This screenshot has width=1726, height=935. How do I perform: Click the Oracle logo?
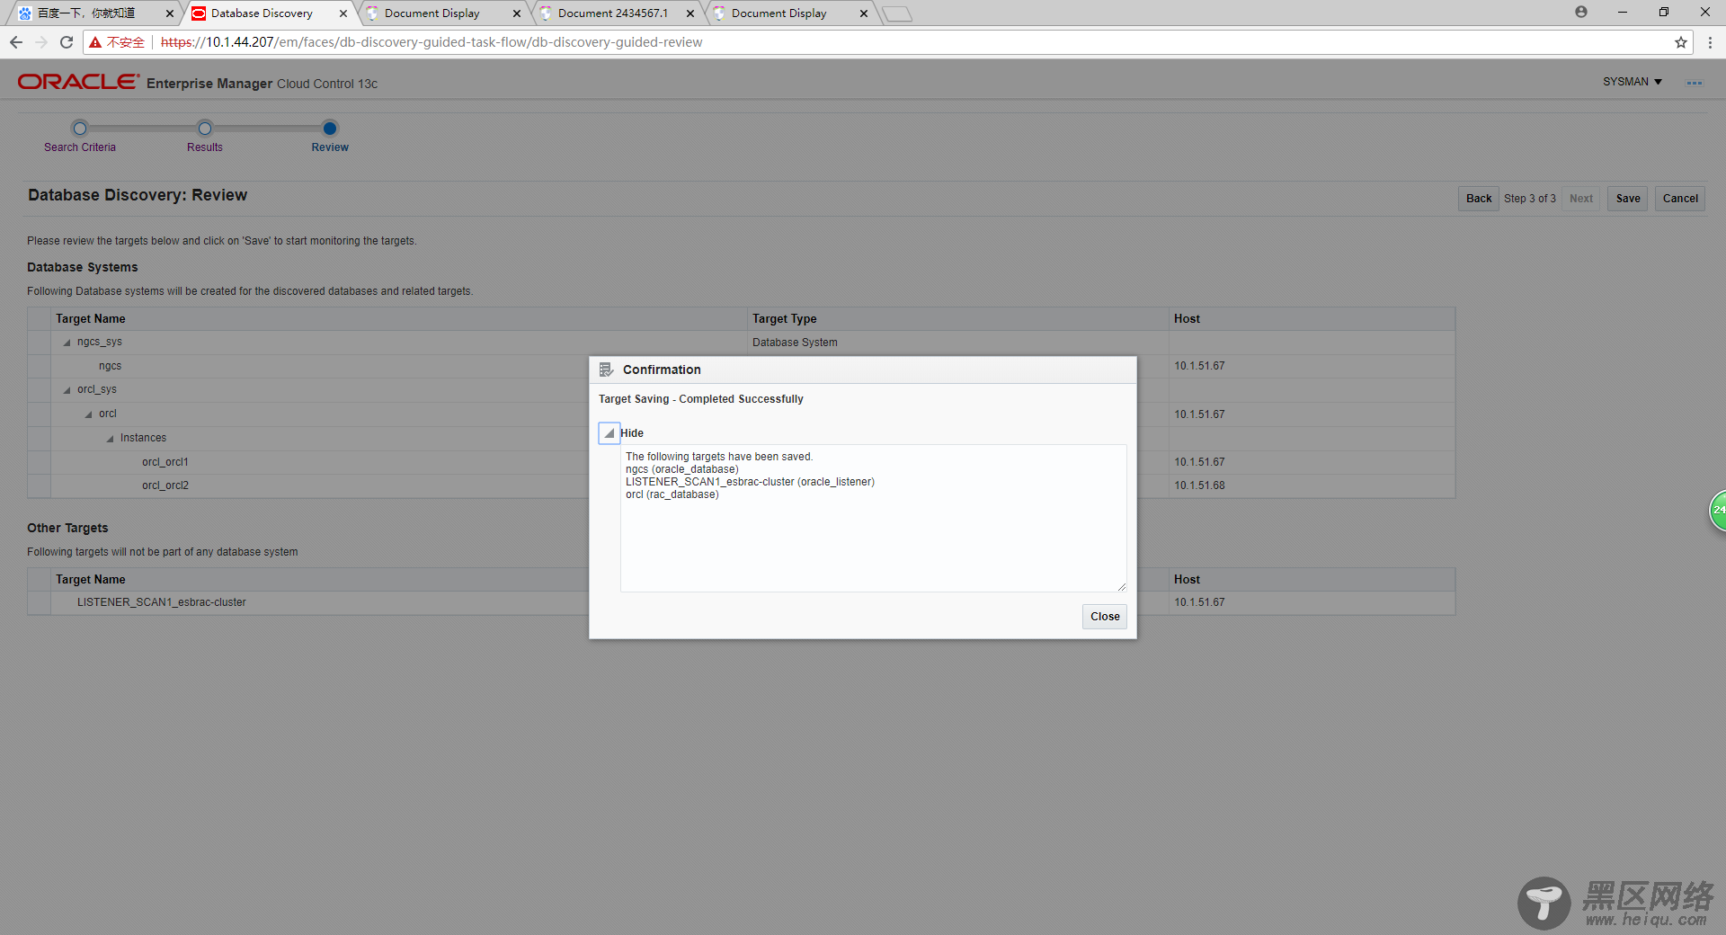coord(78,82)
